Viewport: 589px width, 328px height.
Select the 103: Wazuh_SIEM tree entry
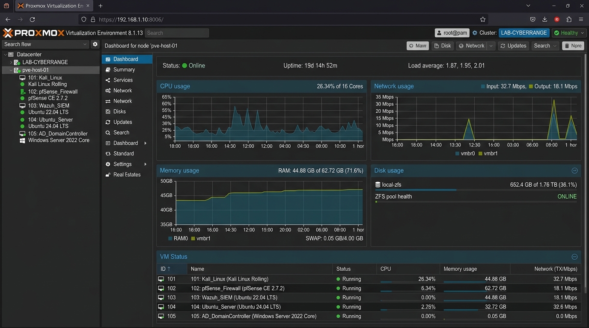click(x=48, y=105)
